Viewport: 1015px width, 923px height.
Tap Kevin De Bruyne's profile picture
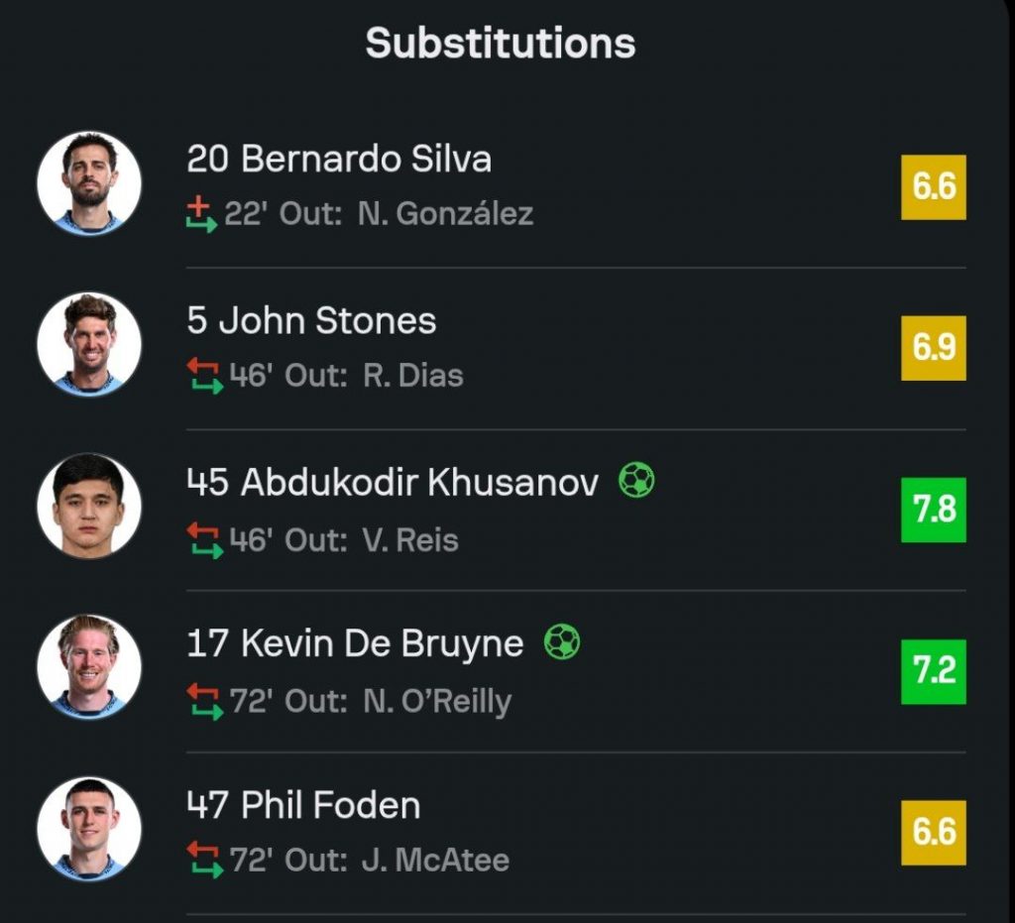click(x=89, y=667)
